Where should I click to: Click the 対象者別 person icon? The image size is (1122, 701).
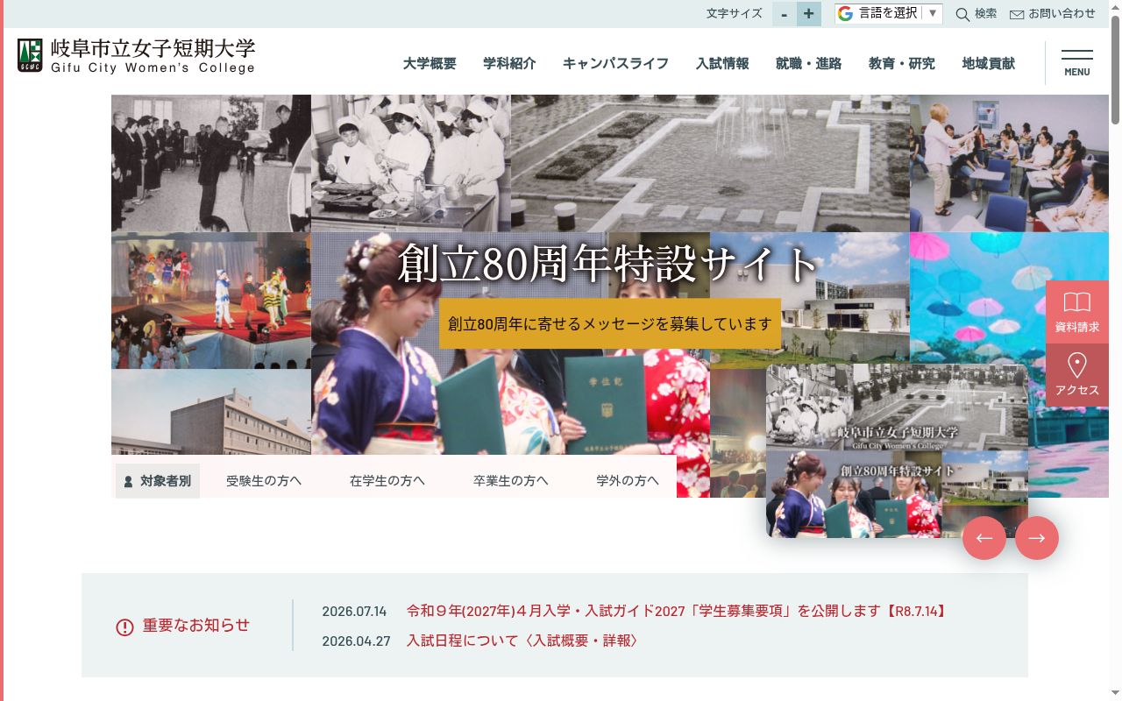pos(128,481)
